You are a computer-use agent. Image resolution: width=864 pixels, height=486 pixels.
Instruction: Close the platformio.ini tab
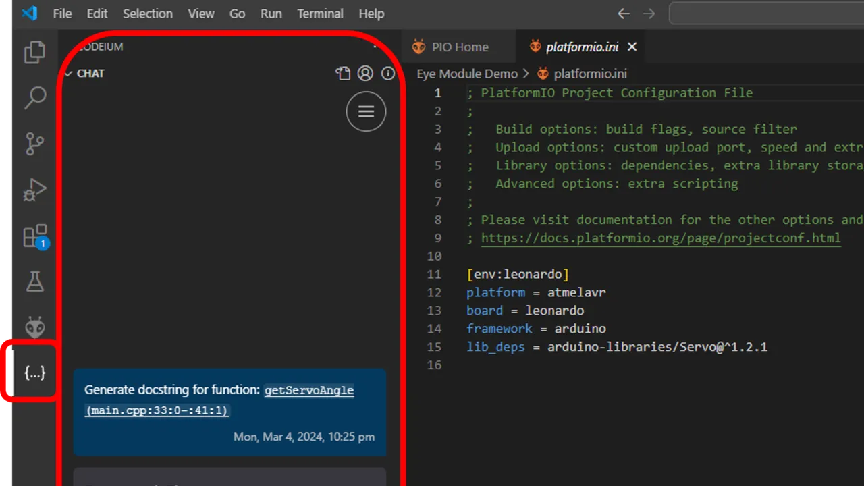pos(632,47)
